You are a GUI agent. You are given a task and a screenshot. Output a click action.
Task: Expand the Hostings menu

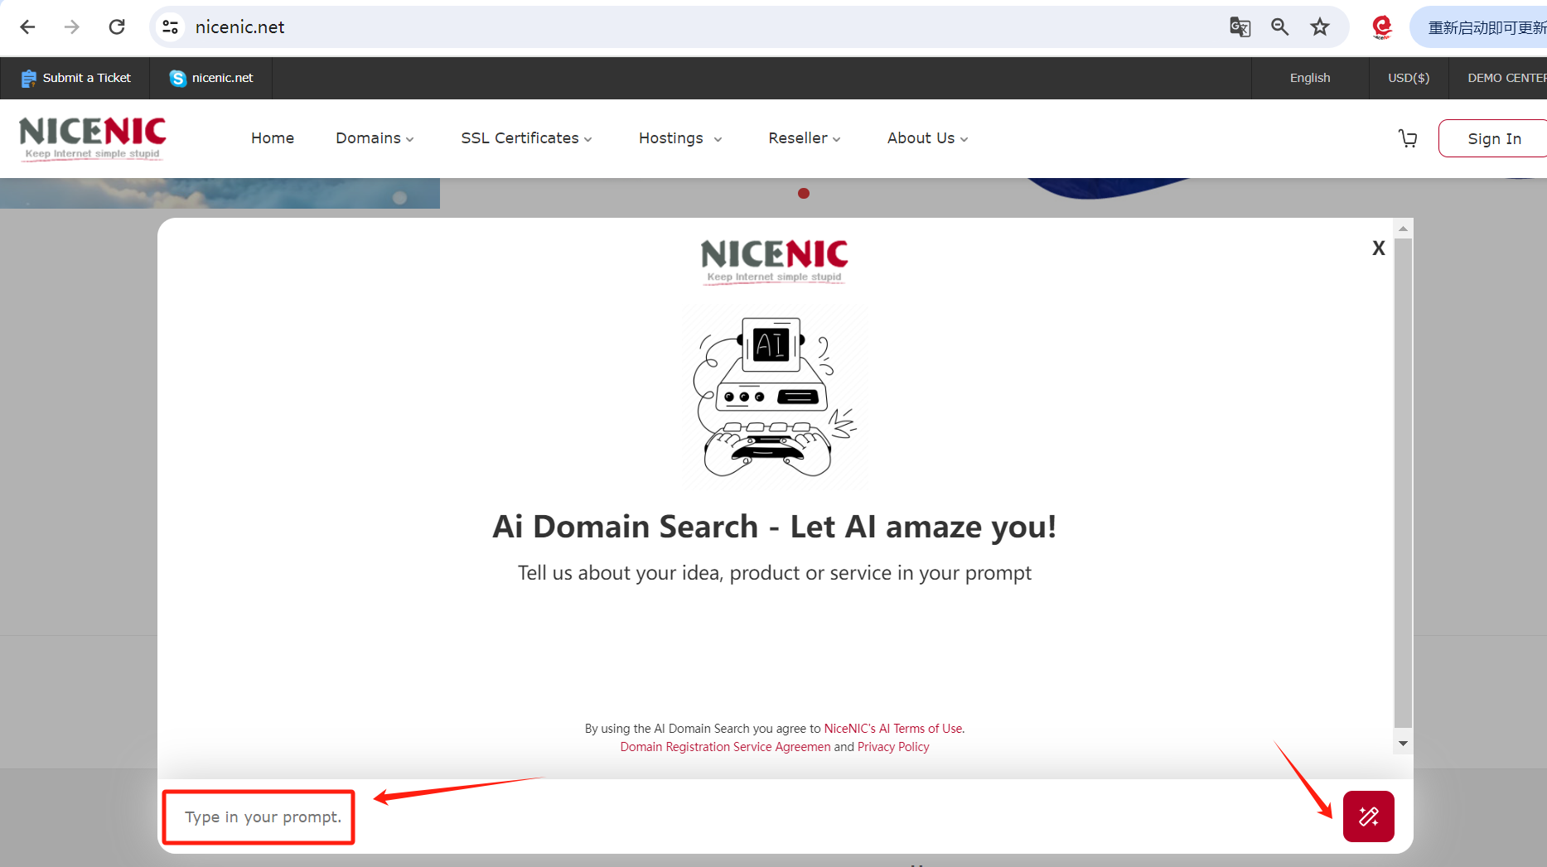point(680,138)
